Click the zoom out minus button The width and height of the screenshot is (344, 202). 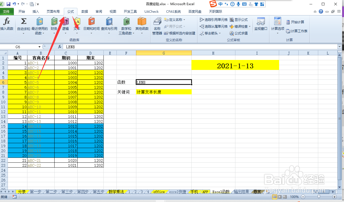[x=303, y=197]
